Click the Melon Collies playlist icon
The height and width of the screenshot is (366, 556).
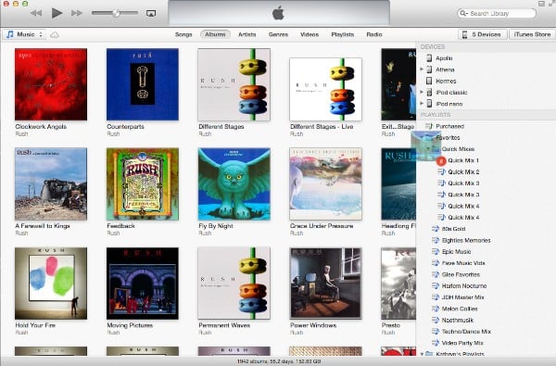pyautogui.click(x=436, y=309)
